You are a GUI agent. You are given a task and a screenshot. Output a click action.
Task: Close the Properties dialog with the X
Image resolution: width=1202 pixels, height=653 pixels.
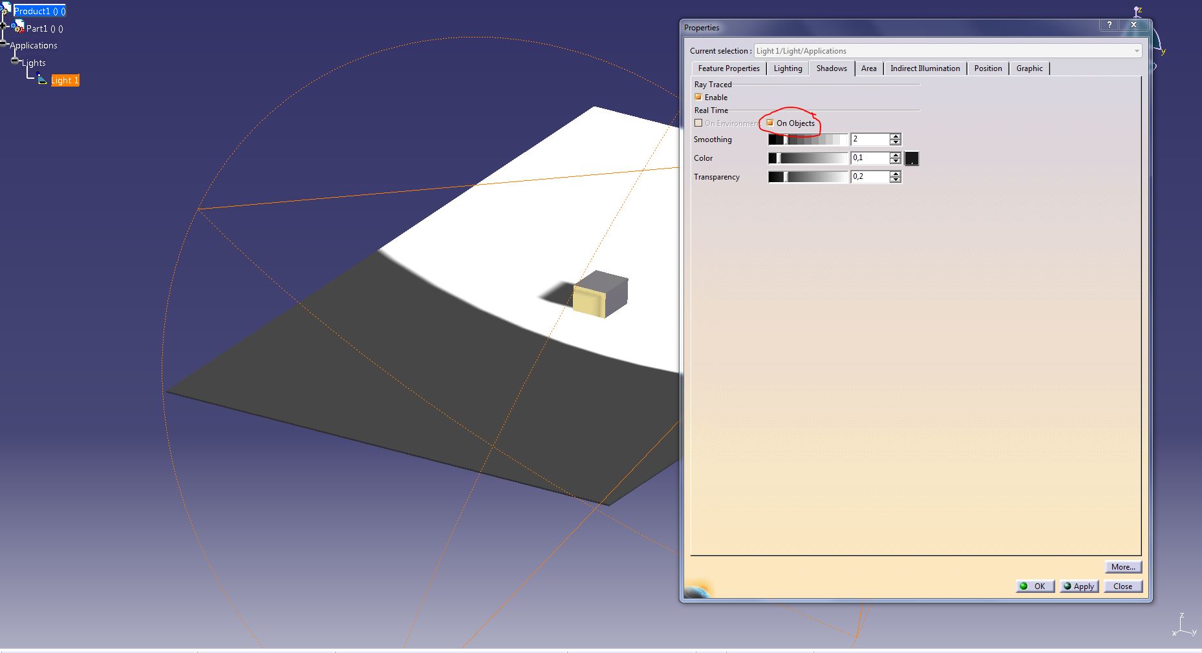[x=1133, y=25]
